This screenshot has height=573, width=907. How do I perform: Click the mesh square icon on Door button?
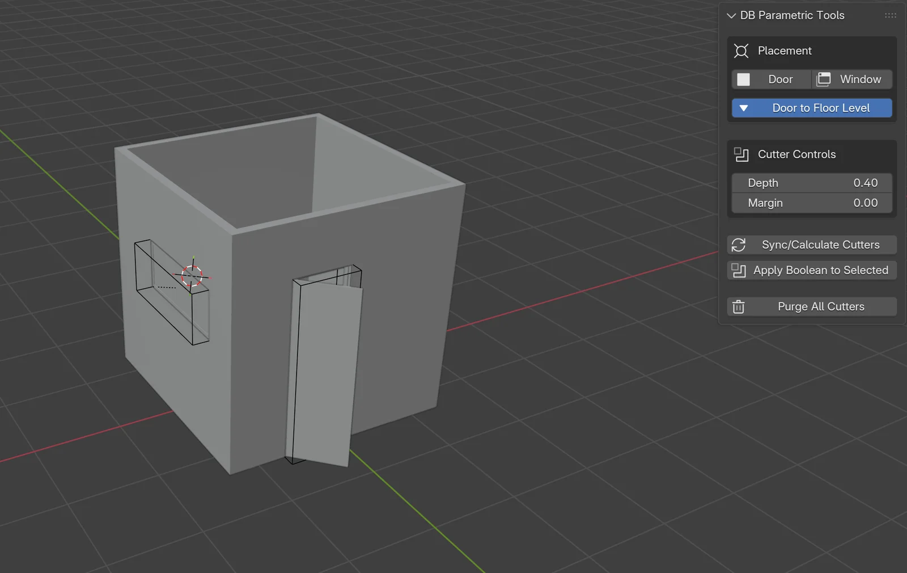[743, 79]
